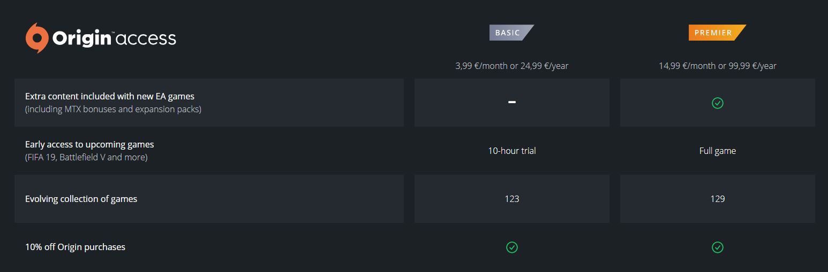Screen dimensions: 828x272
Task: Click the Premier price 14,99 €/month text
Action: coord(718,66)
